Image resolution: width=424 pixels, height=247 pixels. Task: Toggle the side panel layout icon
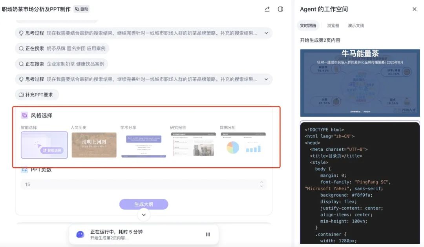280,9
